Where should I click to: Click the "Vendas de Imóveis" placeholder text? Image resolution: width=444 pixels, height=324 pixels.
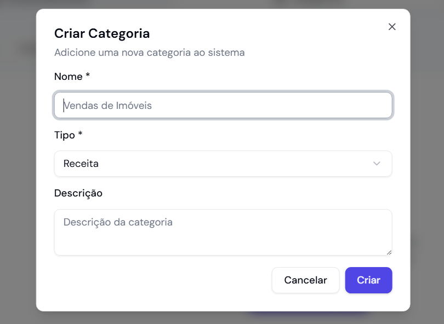point(108,106)
